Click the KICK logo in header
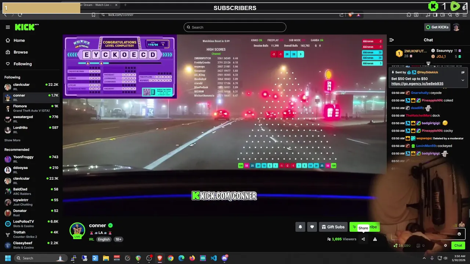This screenshot has width=470, height=264. click(x=26, y=27)
